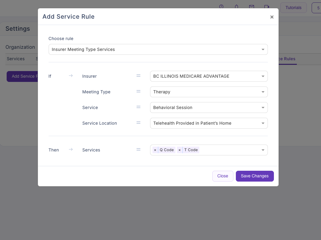
Task: Click the Choose rule label
Action: coord(61,39)
